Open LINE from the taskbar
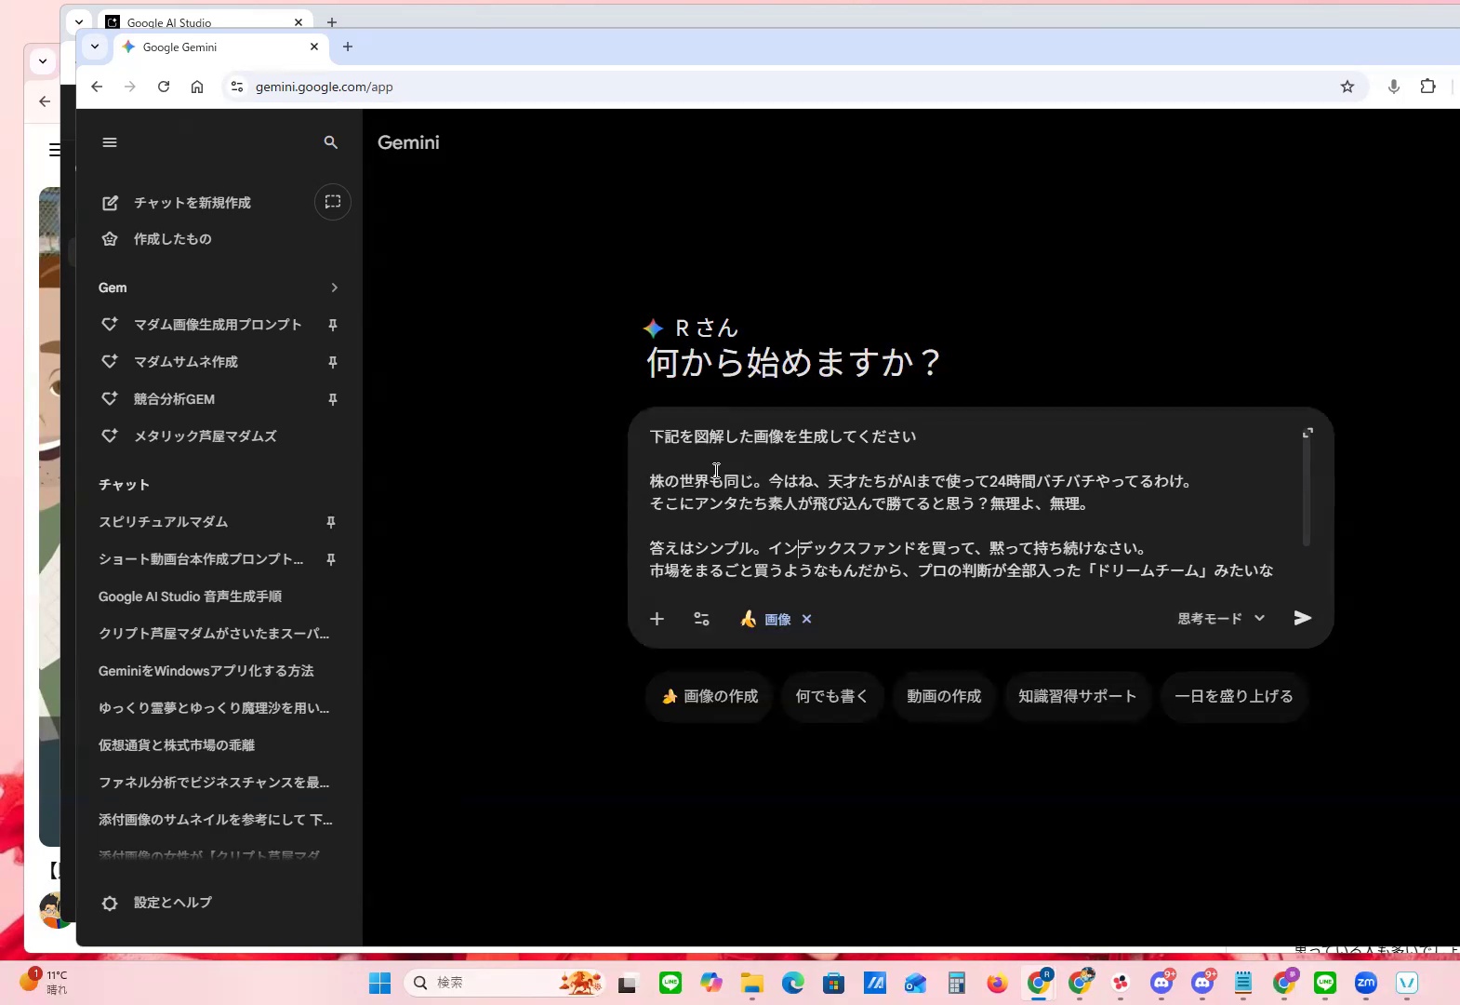Image resolution: width=1460 pixels, height=1005 pixels. pyautogui.click(x=670, y=983)
